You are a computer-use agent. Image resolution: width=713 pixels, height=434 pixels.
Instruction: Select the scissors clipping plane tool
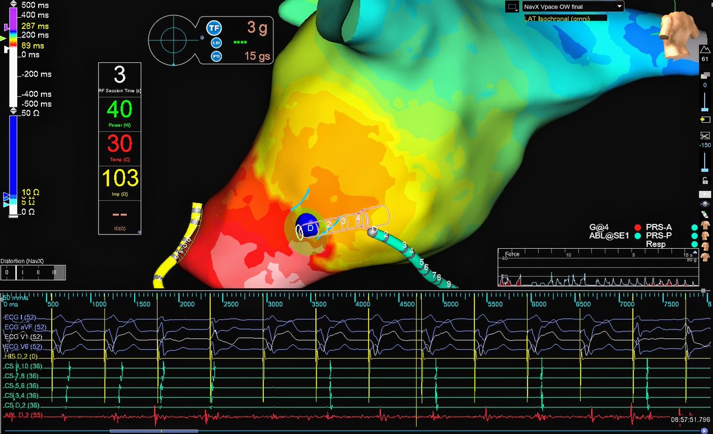705,135
